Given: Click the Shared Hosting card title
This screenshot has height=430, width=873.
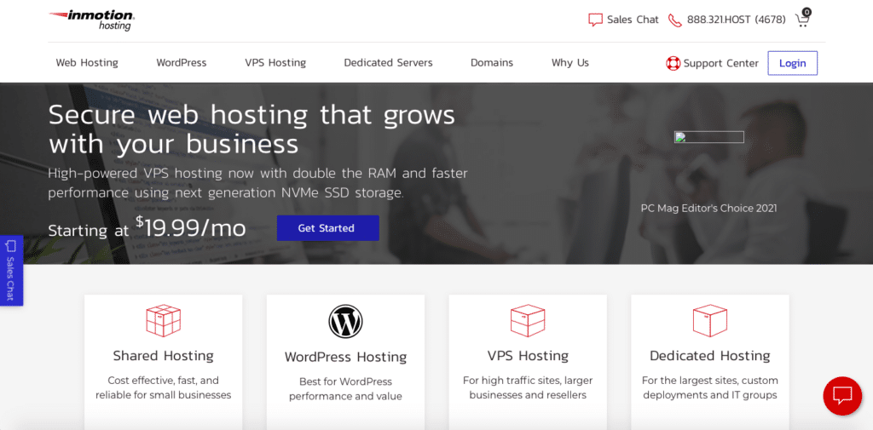Looking at the screenshot, I should [x=163, y=356].
